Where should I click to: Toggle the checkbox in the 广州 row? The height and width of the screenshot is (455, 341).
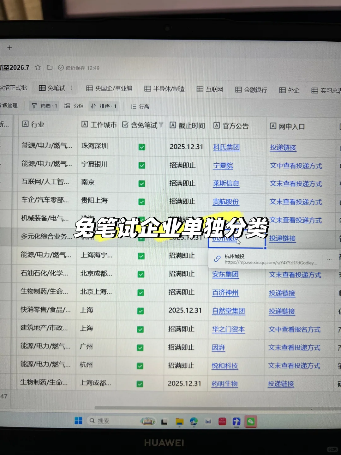(140, 348)
